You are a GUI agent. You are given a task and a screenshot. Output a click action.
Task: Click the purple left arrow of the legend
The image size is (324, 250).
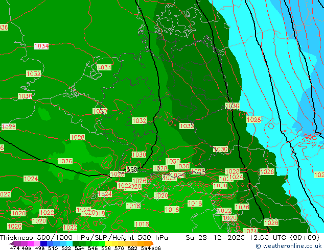(12, 243)
